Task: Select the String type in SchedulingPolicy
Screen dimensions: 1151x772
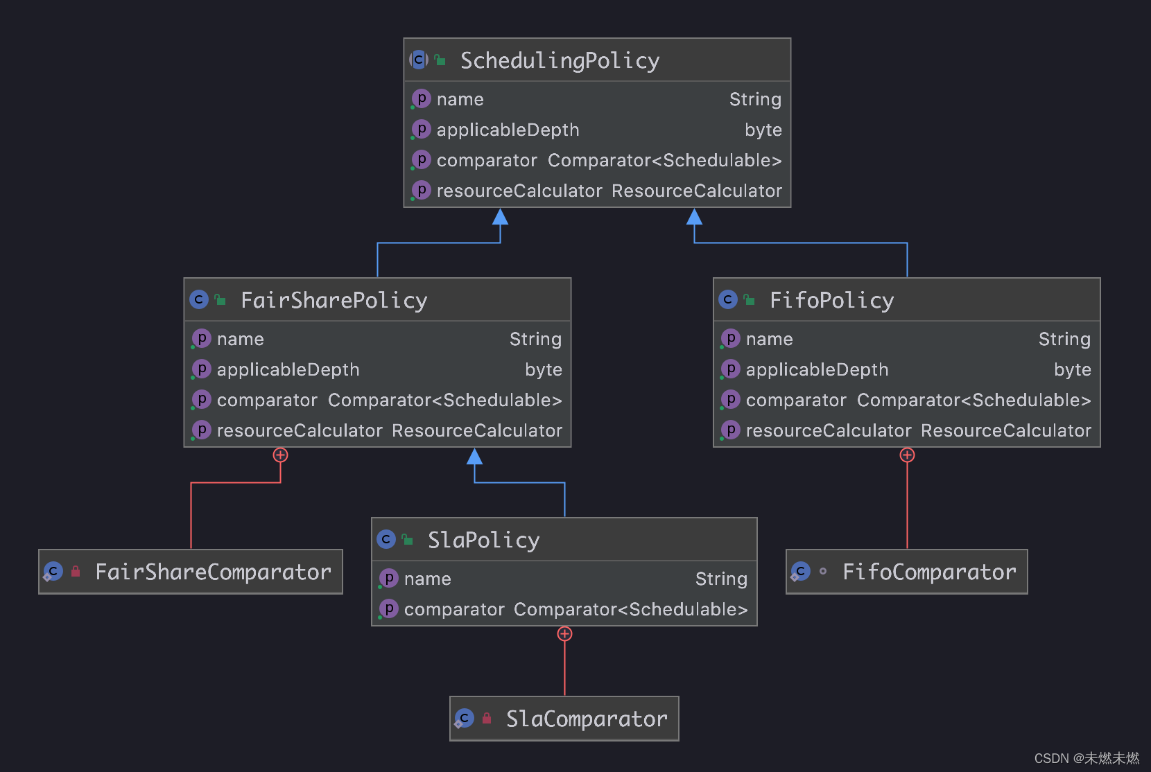Action: pyautogui.click(x=755, y=100)
